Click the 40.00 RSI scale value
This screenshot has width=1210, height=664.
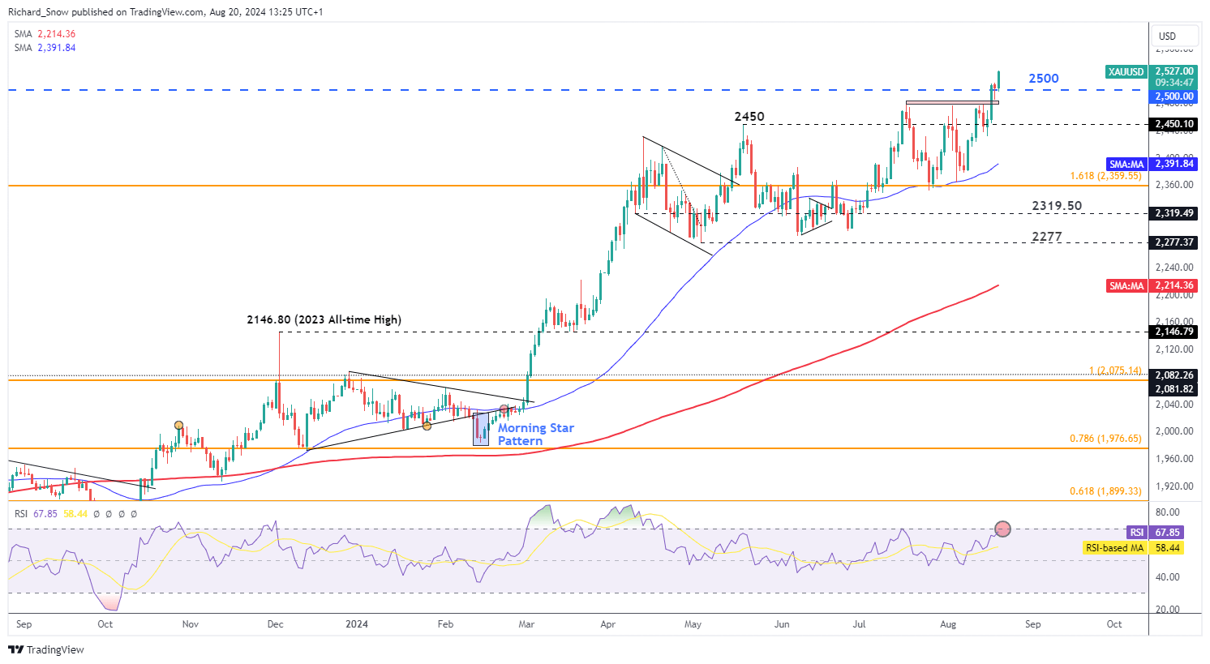pos(1167,577)
